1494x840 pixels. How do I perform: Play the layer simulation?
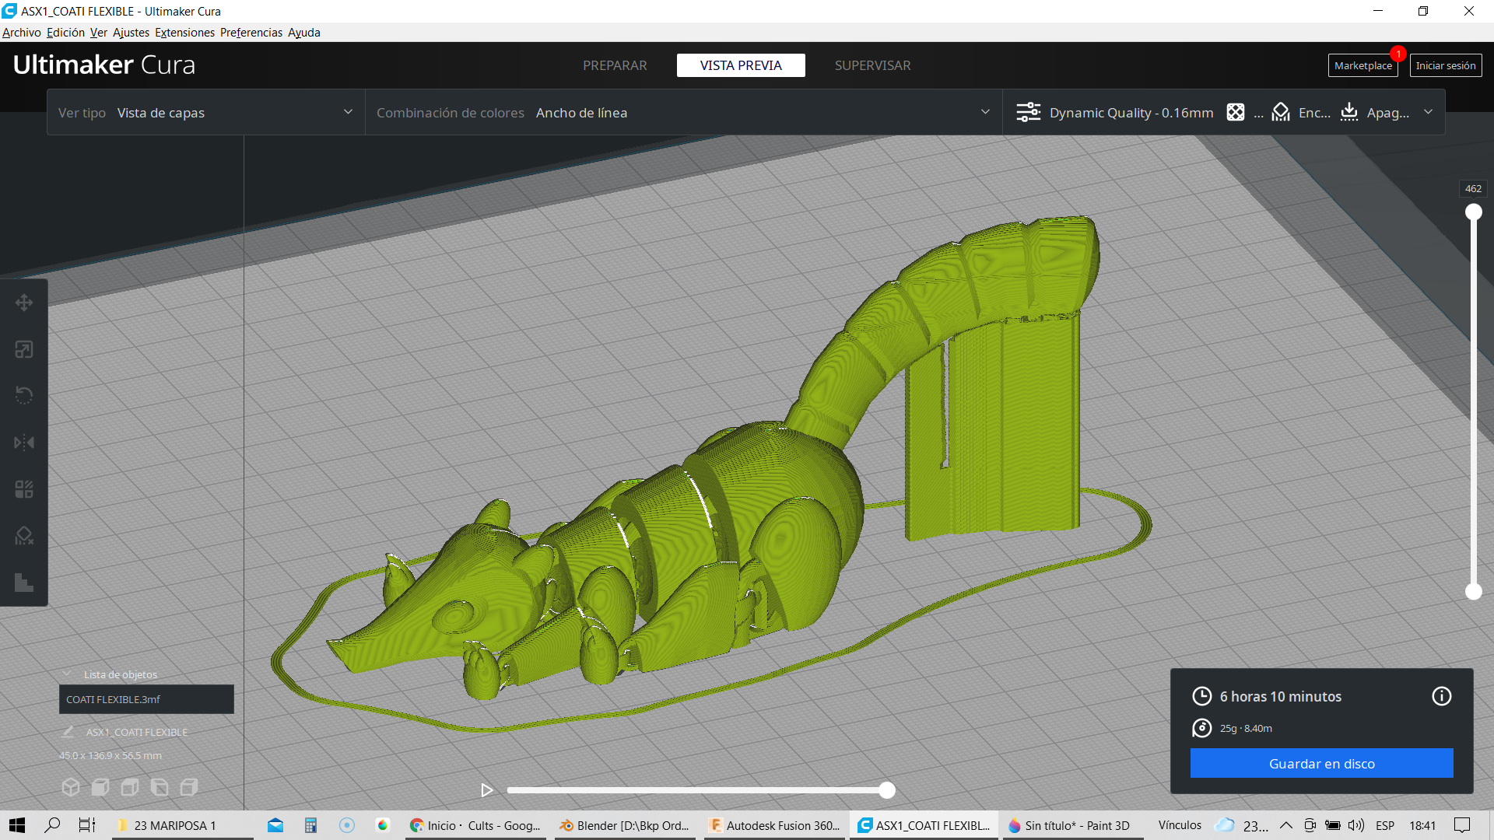click(x=487, y=790)
